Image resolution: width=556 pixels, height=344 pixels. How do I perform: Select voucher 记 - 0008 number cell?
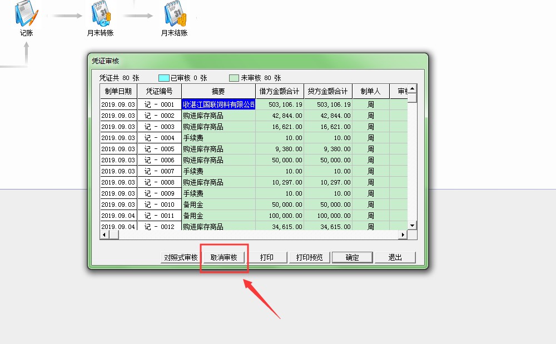pyautogui.click(x=160, y=182)
